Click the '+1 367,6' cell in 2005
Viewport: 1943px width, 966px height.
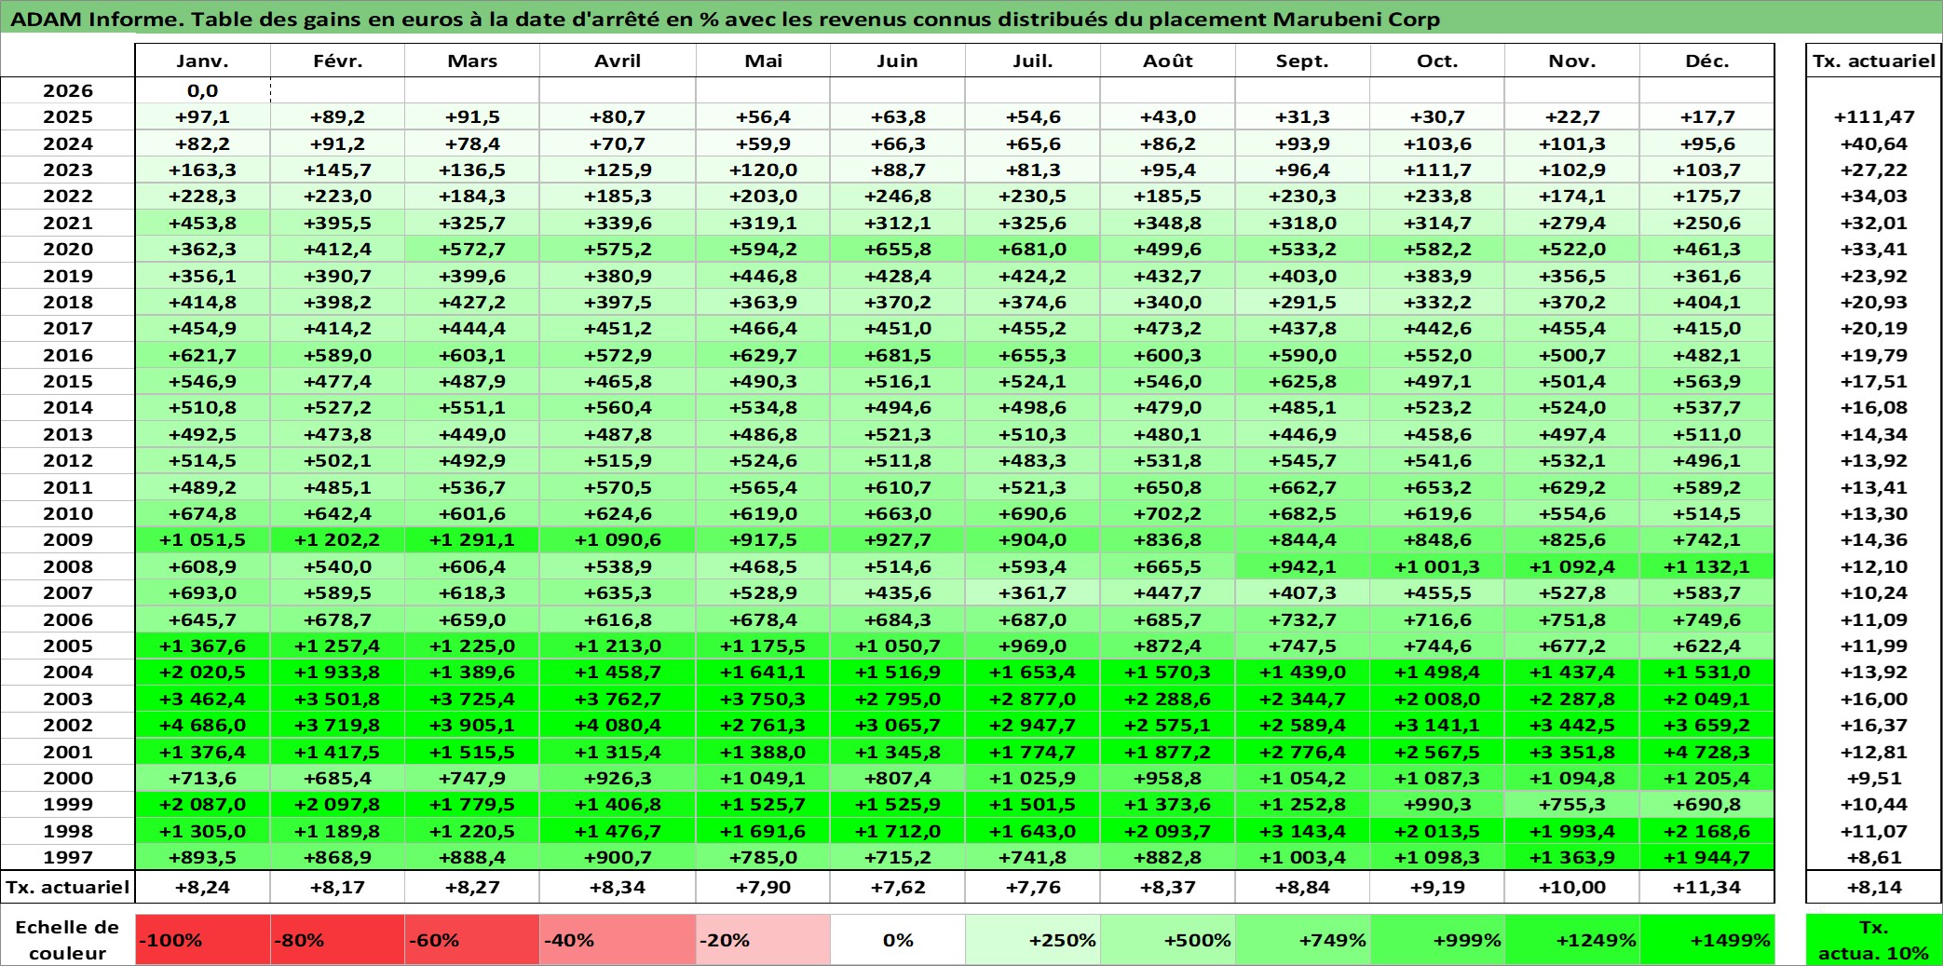pyautogui.click(x=203, y=646)
